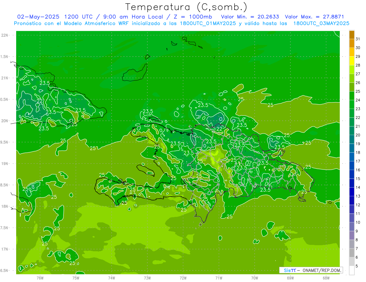Click the "17N" latitude label
This screenshot has height=282, width=366.
pos(5,249)
